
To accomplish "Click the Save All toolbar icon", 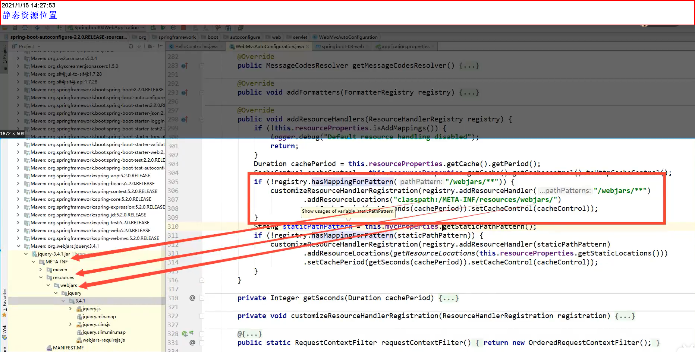I will [15, 28].
